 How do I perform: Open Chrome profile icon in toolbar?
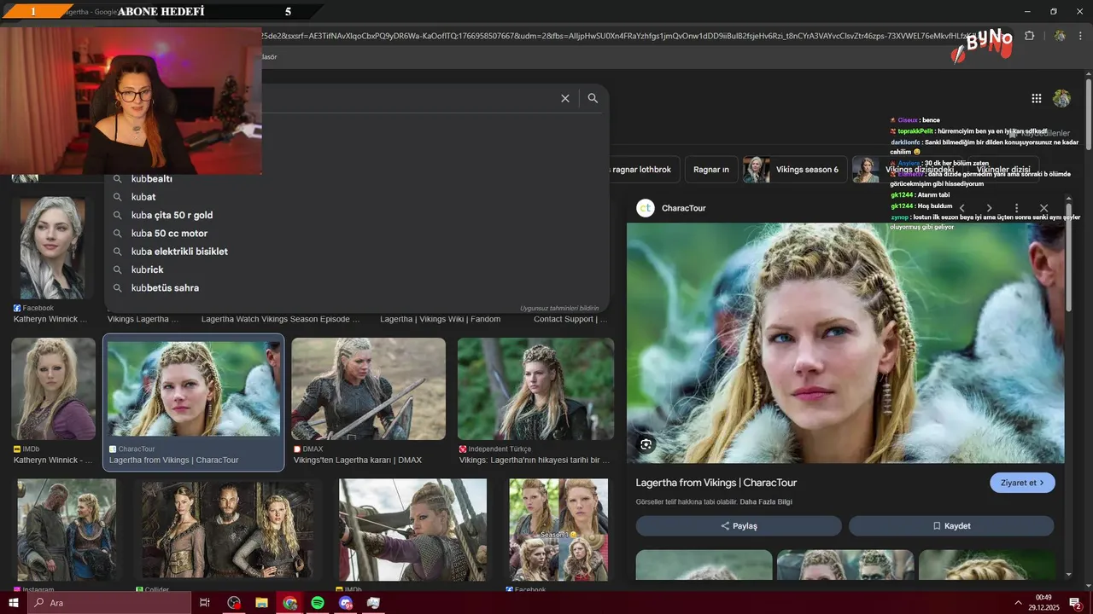[1060, 36]
